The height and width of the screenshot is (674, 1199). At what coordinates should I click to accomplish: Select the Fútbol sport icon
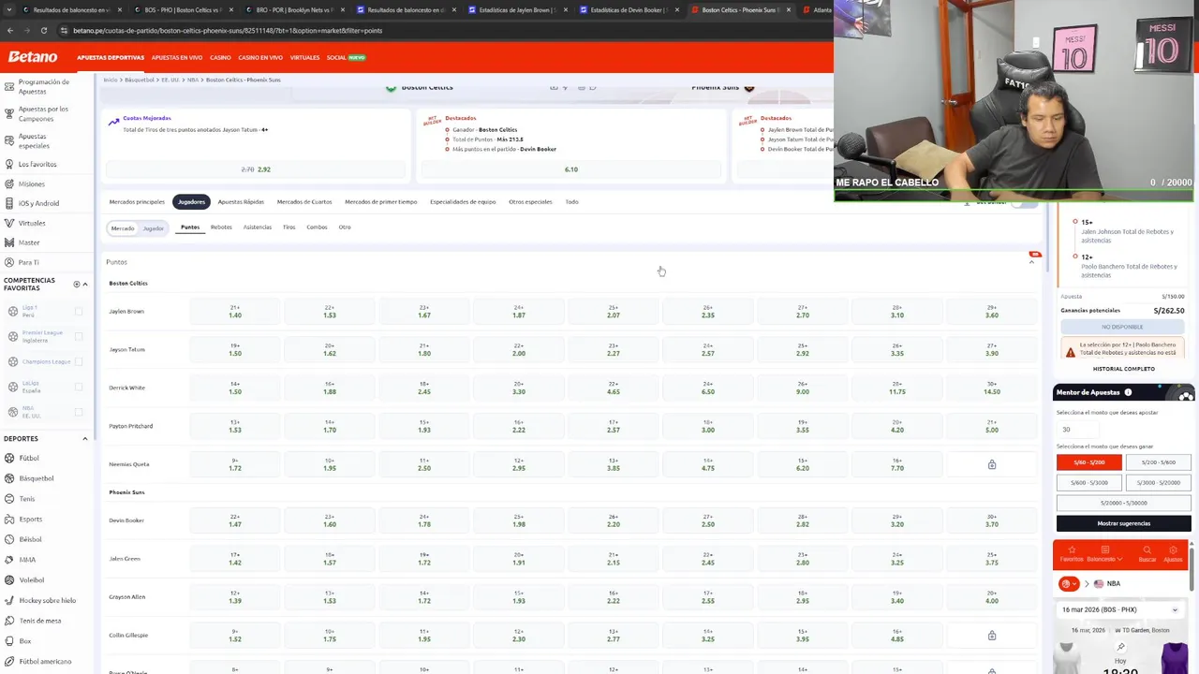[8, 458]
